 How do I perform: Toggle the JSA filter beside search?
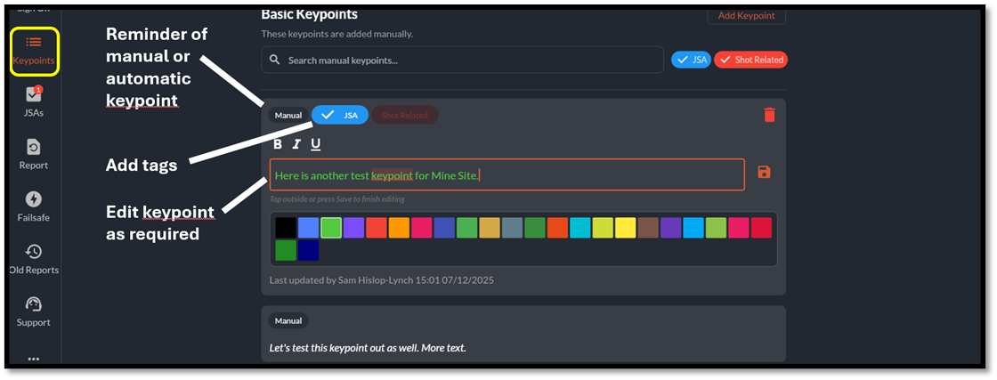pos(692,60)
